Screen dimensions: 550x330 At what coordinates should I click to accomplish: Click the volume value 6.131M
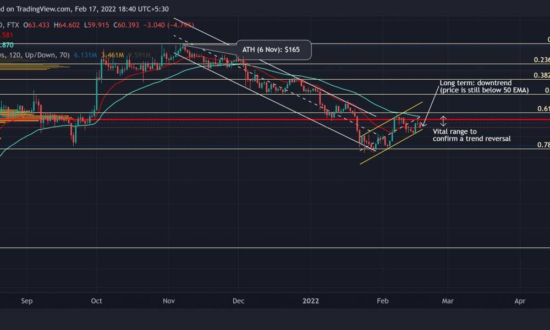tap(85, 56)
